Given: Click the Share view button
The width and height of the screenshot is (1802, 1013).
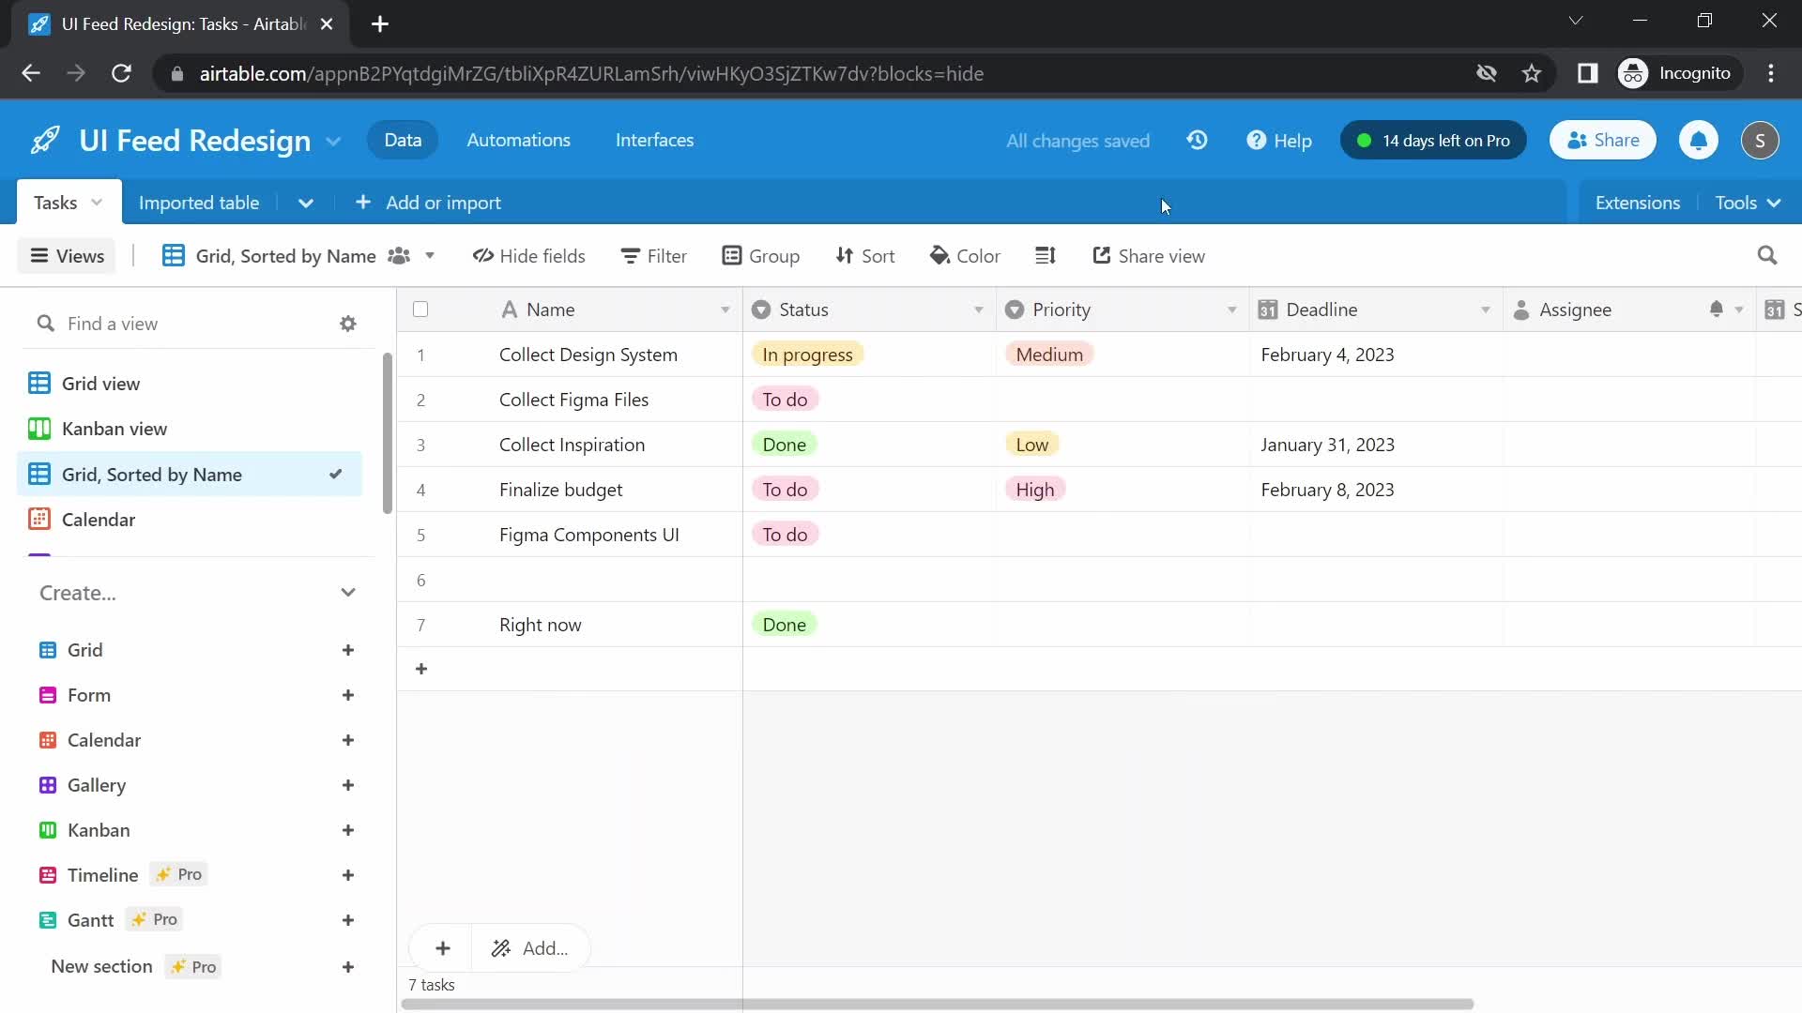Looking at the screenshot, I should click(1147, 256).
